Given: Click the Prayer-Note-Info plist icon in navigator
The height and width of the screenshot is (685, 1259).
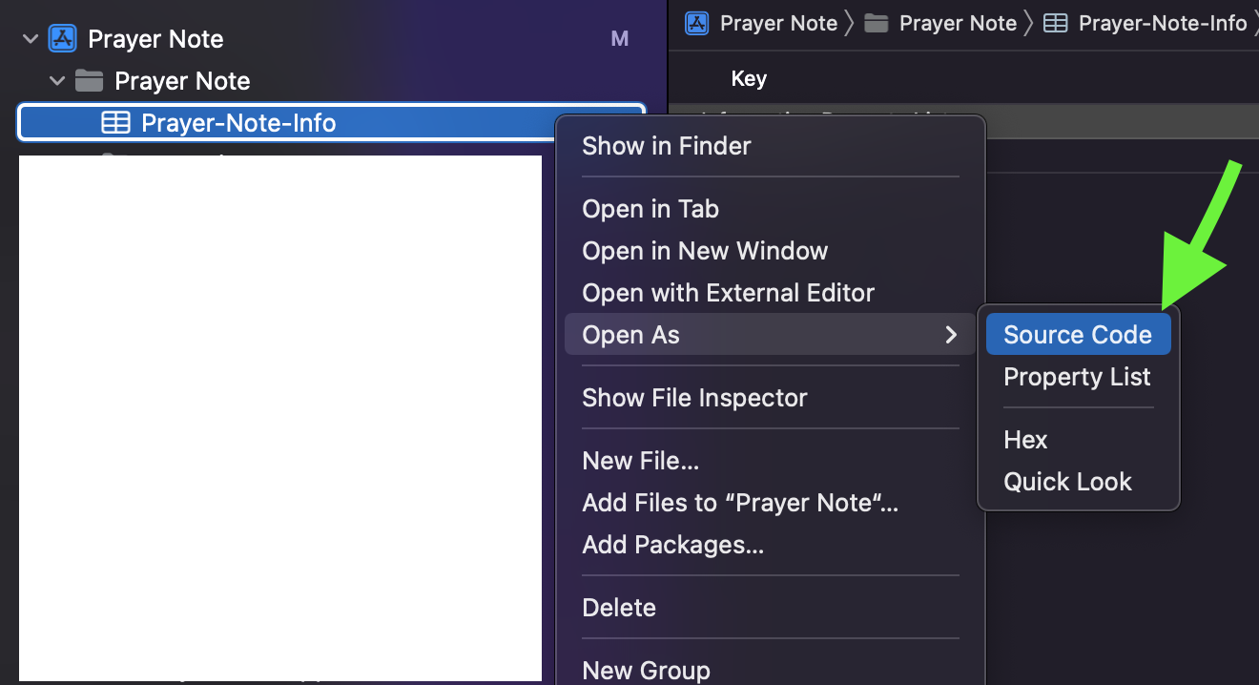Looking at the screenshot, I should (115, 123).
